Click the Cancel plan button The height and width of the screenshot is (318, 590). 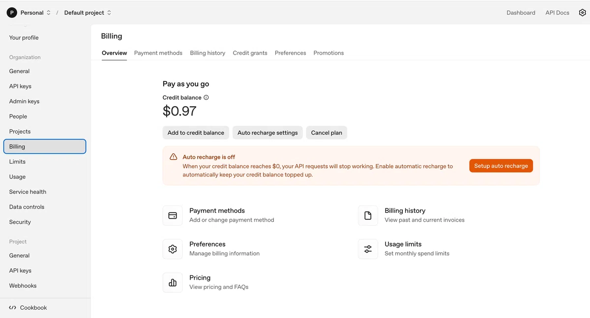(326, 133)
